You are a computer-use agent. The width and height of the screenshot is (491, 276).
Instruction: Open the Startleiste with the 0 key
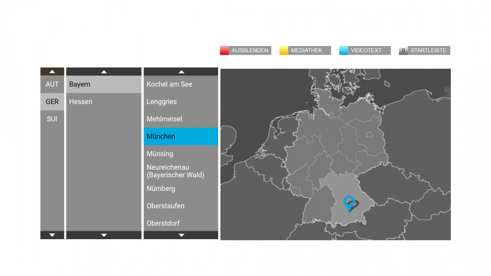click(x=424, y=51)
